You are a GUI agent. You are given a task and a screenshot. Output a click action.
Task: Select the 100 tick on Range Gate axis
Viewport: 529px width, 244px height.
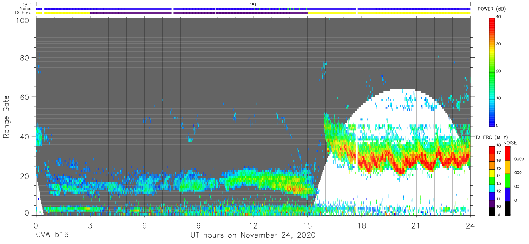click(22, 20)
